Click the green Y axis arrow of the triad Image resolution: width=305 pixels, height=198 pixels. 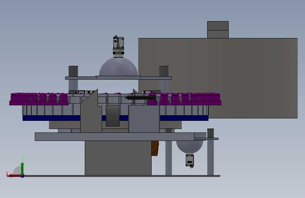pos(23,168)
